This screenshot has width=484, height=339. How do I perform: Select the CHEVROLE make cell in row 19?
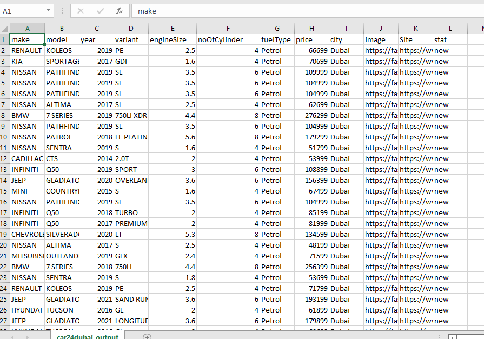point(28,234)
